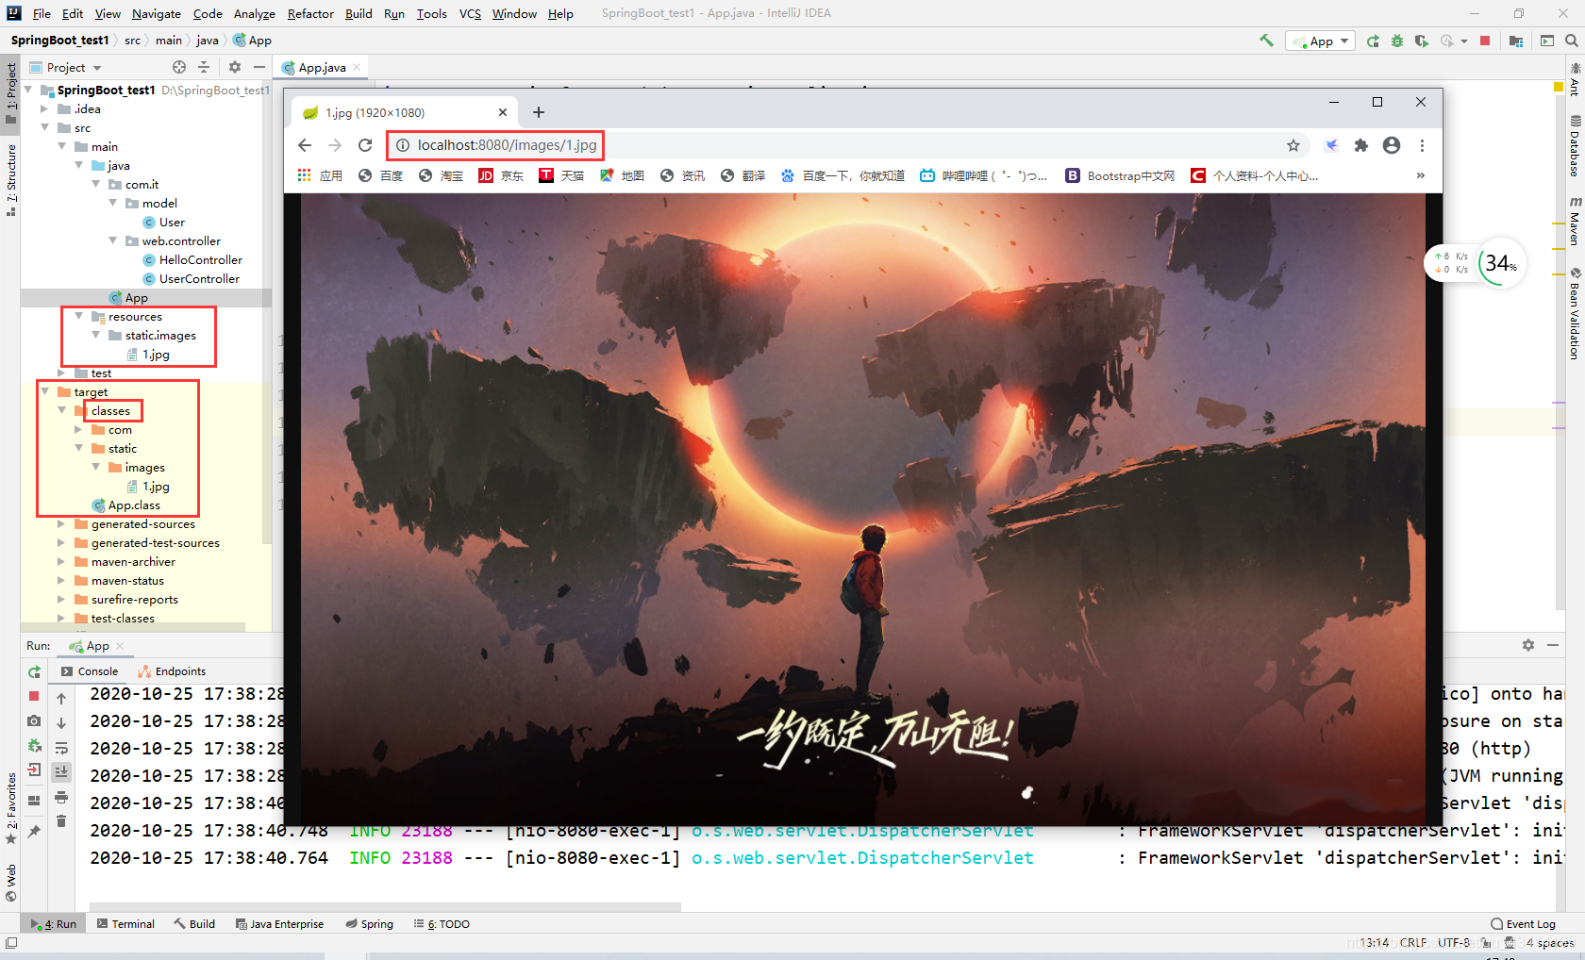Rerun App with the toolbar run icon
Viewport: 1585px width, 960px height.
click(1373, 41)
